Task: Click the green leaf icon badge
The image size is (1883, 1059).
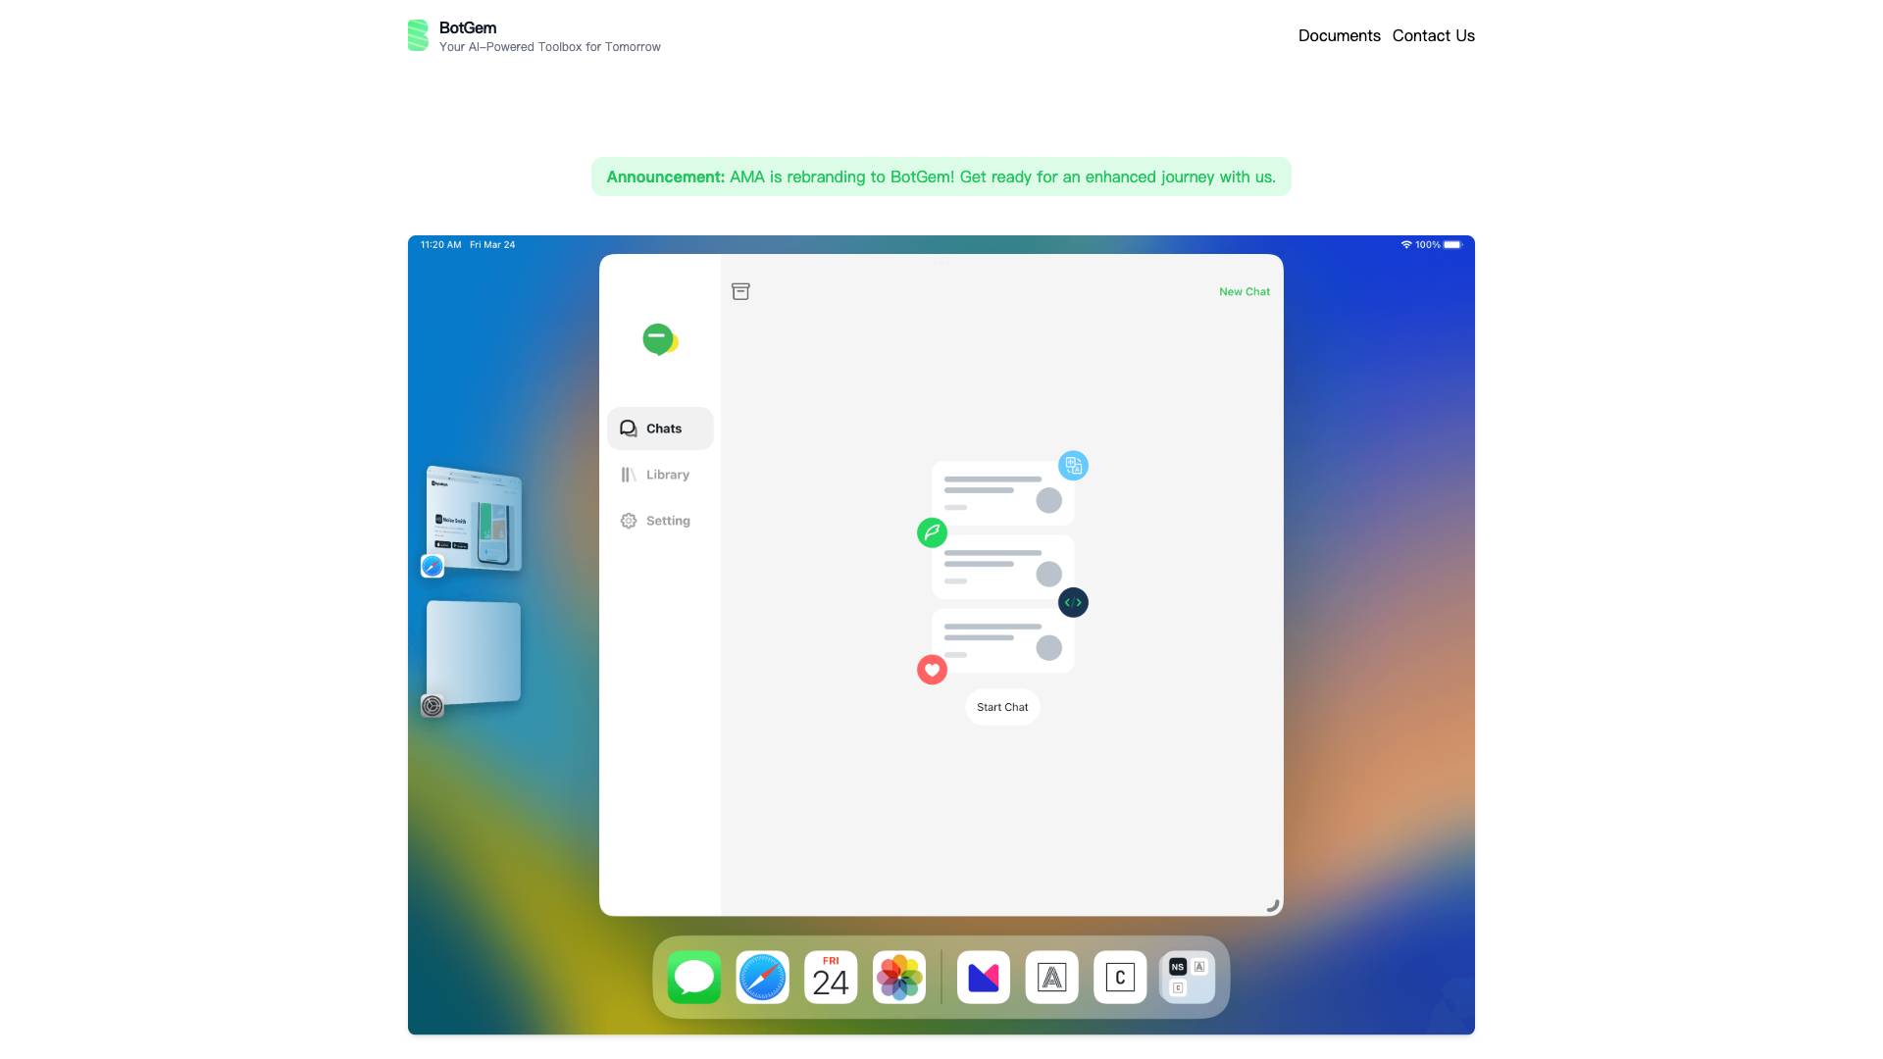Action: 932,532
